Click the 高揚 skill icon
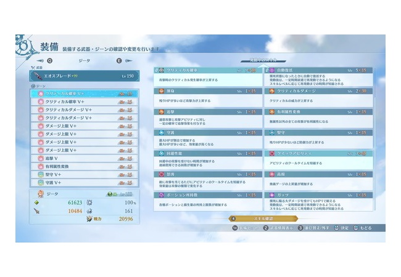This screenshot has height=277, width=401. pyautogui.click(x=272, y=174)
